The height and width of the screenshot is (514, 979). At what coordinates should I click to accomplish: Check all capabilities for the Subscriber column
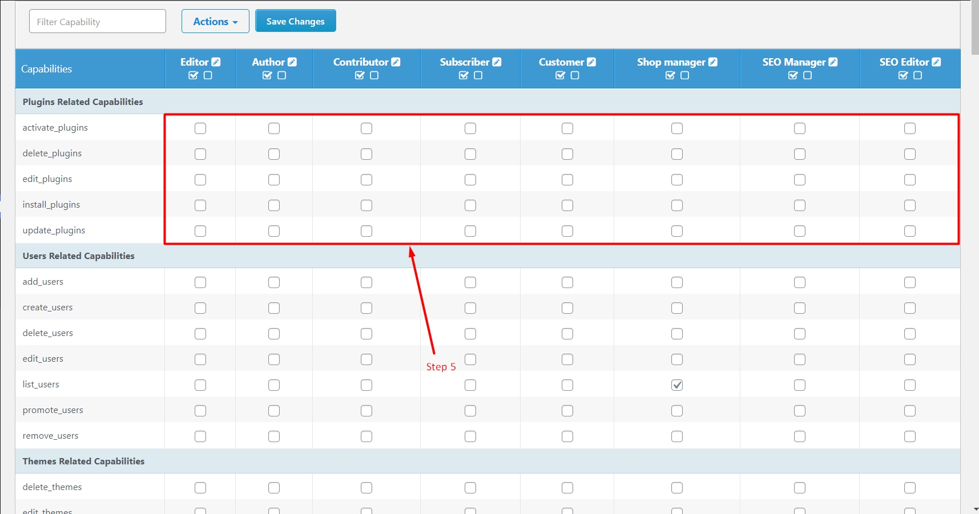click(464, 75)
